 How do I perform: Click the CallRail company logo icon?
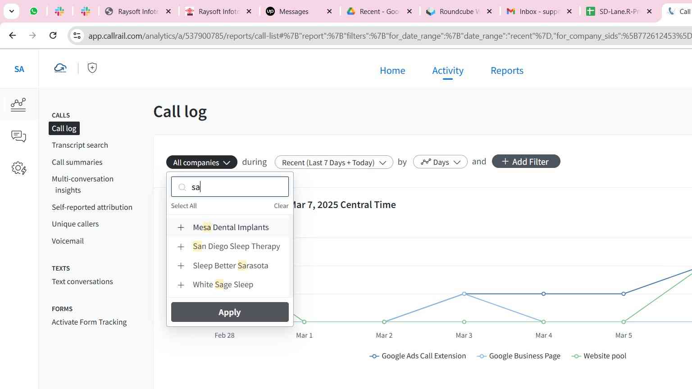click(60, 68)
